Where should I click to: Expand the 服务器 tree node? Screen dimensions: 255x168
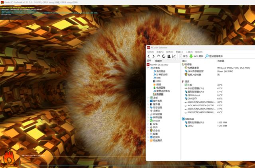point(148,104)
